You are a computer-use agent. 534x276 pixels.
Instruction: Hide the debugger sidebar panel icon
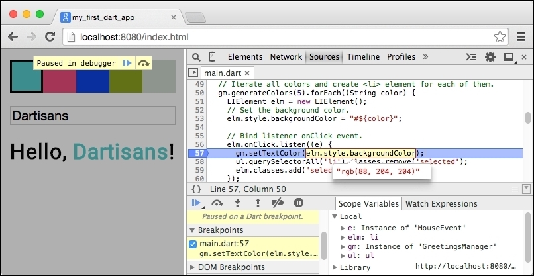click(x=526, y=189)
